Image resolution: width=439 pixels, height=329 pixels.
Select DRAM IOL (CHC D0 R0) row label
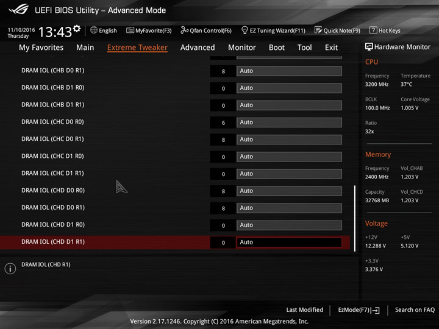pos(52,122)
